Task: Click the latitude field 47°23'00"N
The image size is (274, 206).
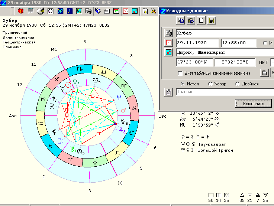Action: tap(194, 62)
